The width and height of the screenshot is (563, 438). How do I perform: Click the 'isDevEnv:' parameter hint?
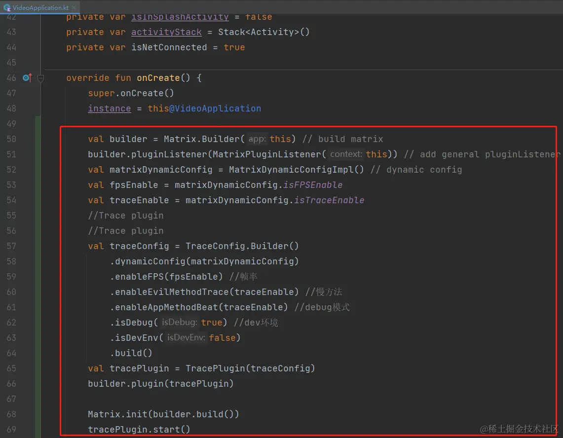tap(186, 338)
